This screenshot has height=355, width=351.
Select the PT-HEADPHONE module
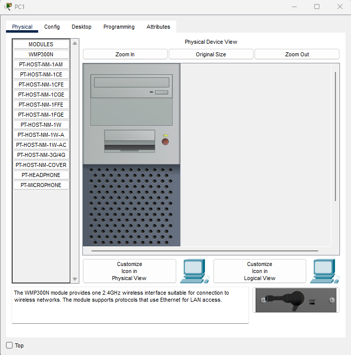click(41, 175)
